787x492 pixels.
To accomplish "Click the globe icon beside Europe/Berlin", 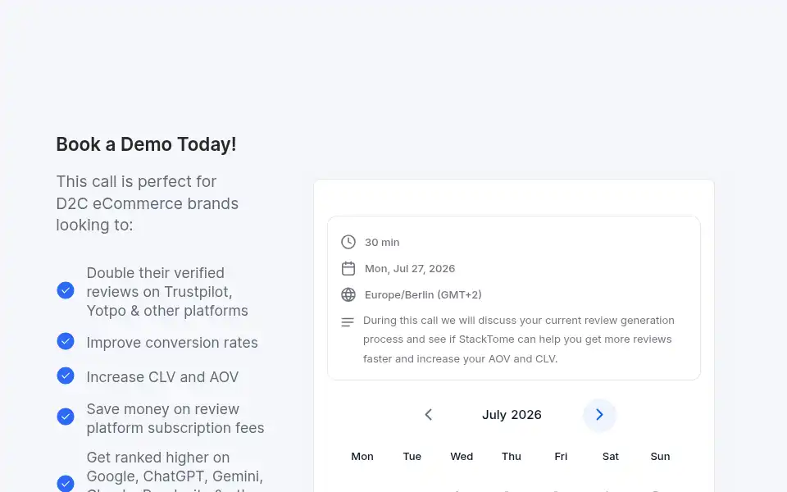I will [x=348, y=294].
